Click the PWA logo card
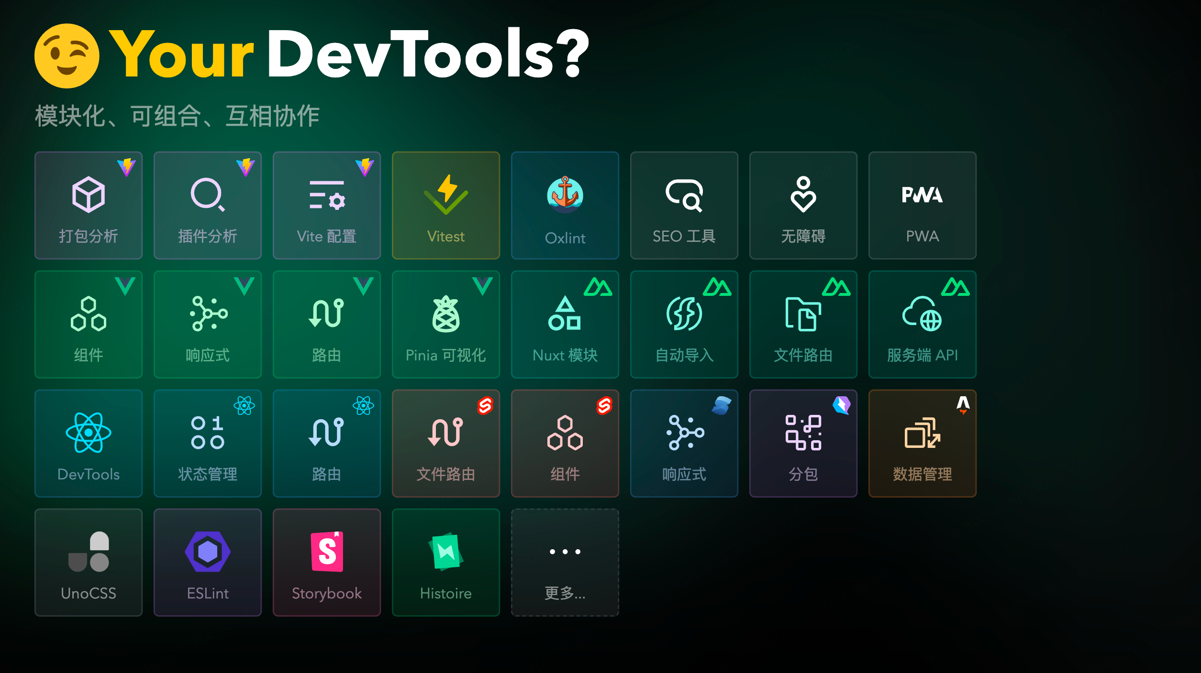The width and height of the screenshot is (1201, 673). click(923, 206)
